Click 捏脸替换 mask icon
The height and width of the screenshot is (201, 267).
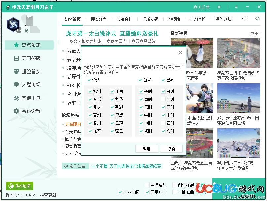(16, 71)
